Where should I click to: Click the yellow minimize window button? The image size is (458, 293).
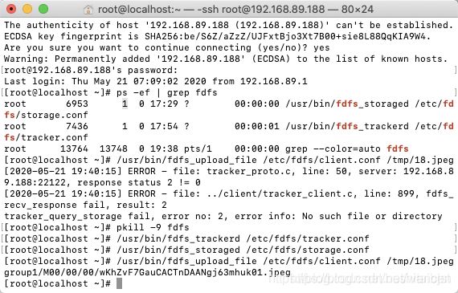pyautogui.click(x=27, y=9)
